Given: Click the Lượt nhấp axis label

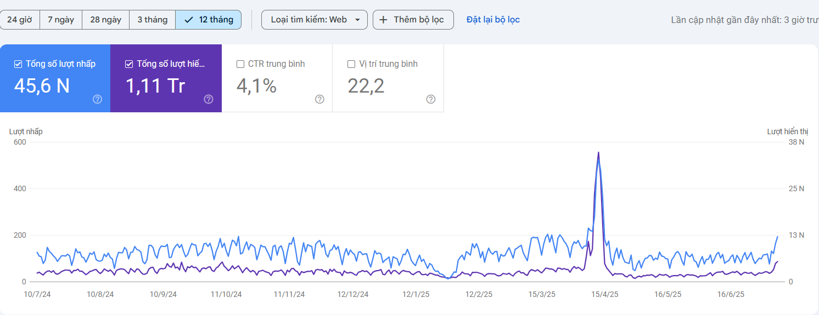Looking at the screenshot, I should 26,131.
